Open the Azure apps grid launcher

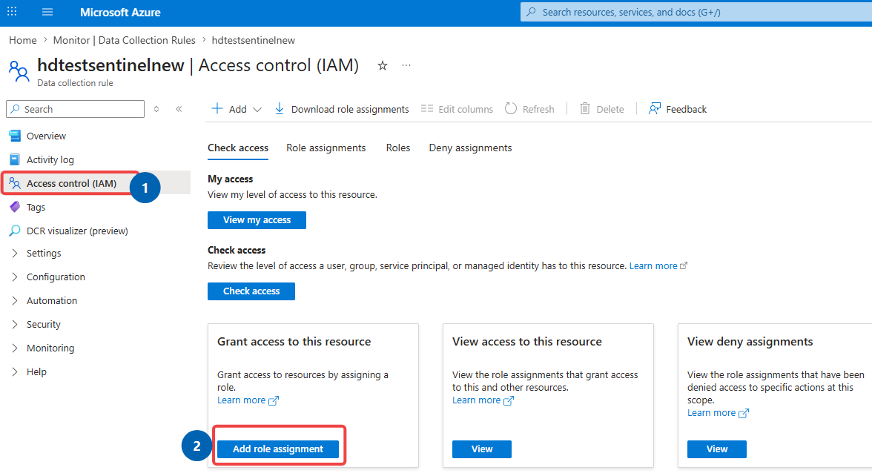click(12, 11)
